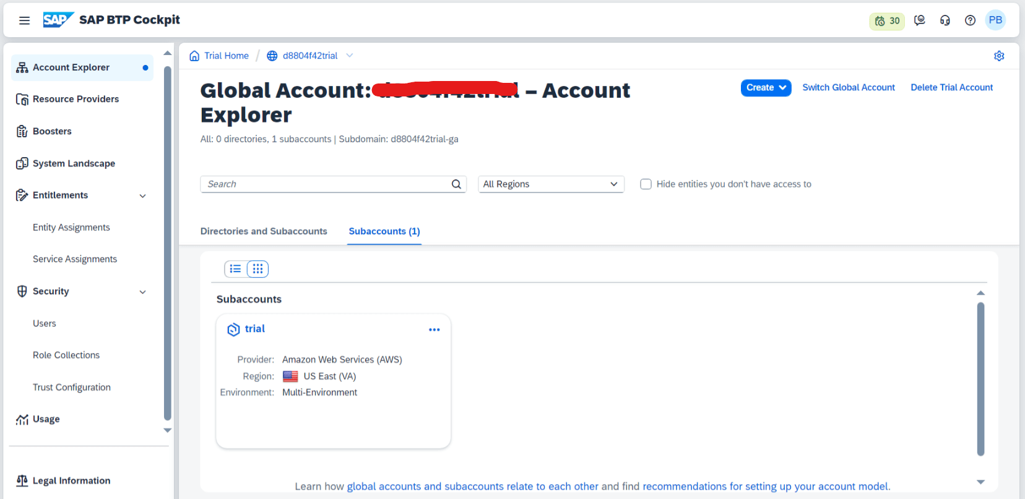Image resolution: width=1025 pixels, height=499 pixels.
Task: Check Hide entities you don't have access to
Action: (x=646, y=184)
